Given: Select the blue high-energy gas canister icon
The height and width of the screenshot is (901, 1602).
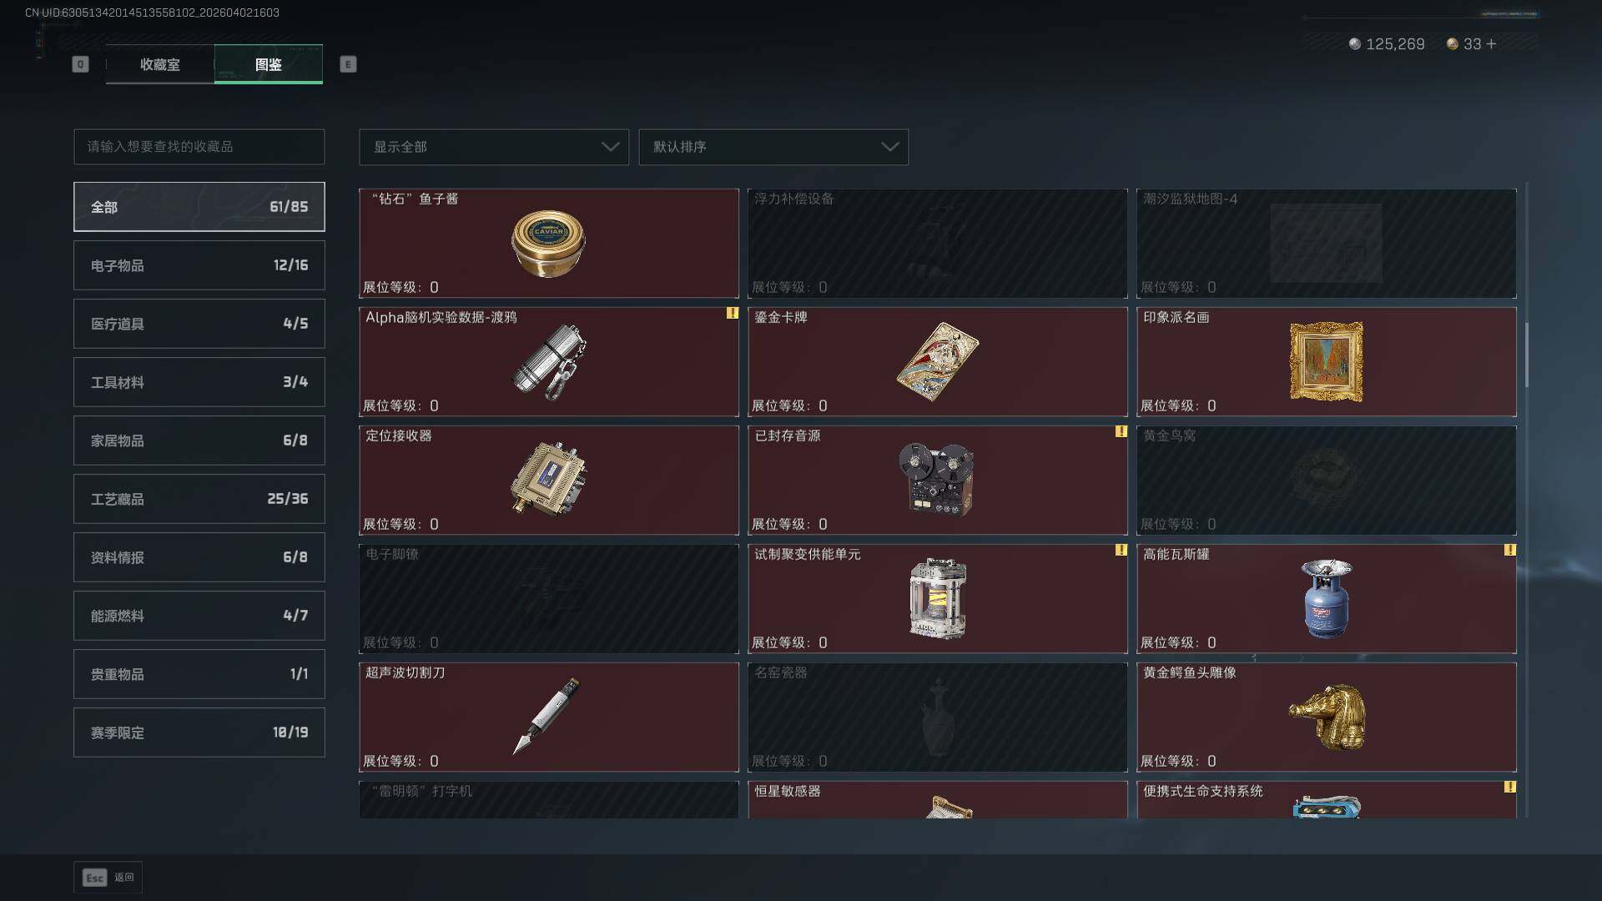Looking at the screenshot, I should coord(1326,598).
